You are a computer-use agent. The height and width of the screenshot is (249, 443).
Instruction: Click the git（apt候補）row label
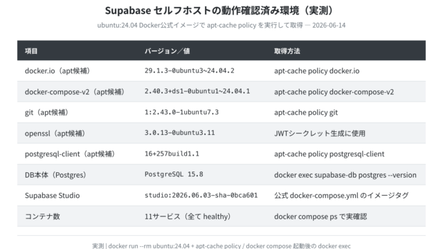pos(46,112)
